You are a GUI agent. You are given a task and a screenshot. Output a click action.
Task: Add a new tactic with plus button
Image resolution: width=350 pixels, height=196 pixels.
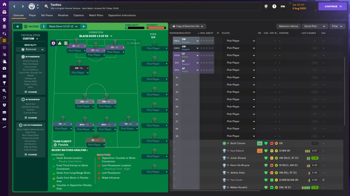point(83,26)
